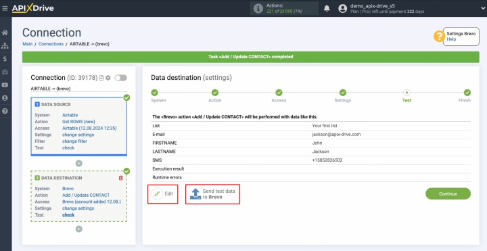Click the Edit button
The image size is (487, 251).
163,194
